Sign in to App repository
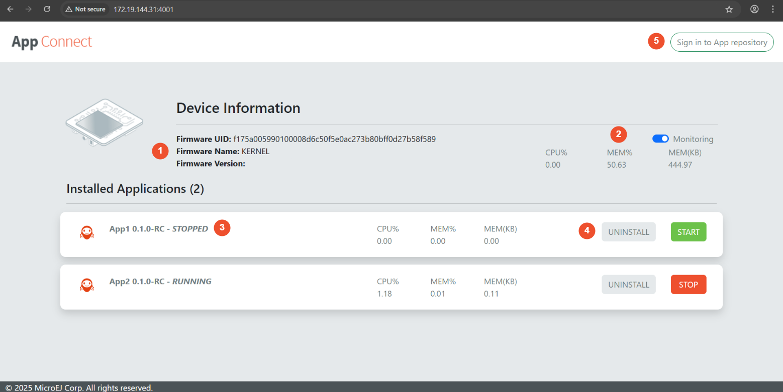The image size is (783, 392). click(x=722, y=42)
